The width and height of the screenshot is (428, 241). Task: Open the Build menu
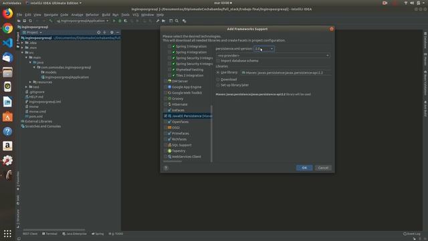(106, 15)
